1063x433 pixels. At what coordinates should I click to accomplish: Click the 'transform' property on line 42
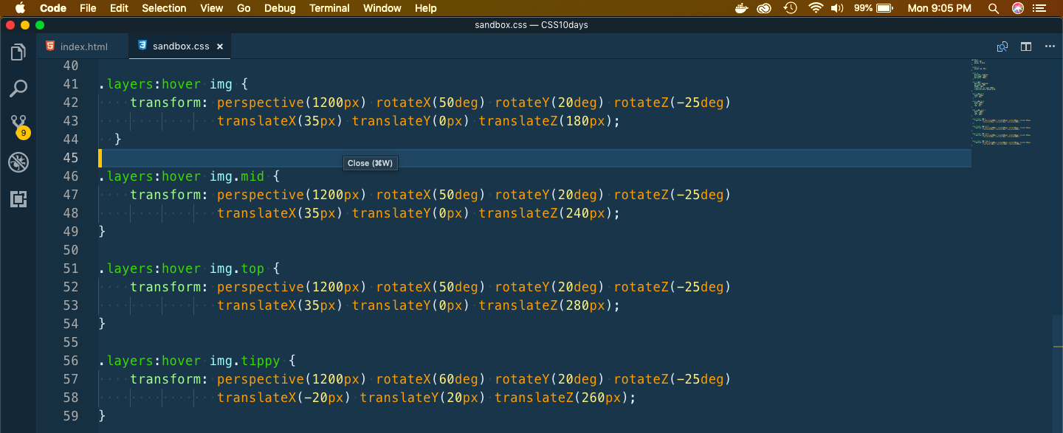[x=165, y=103]
